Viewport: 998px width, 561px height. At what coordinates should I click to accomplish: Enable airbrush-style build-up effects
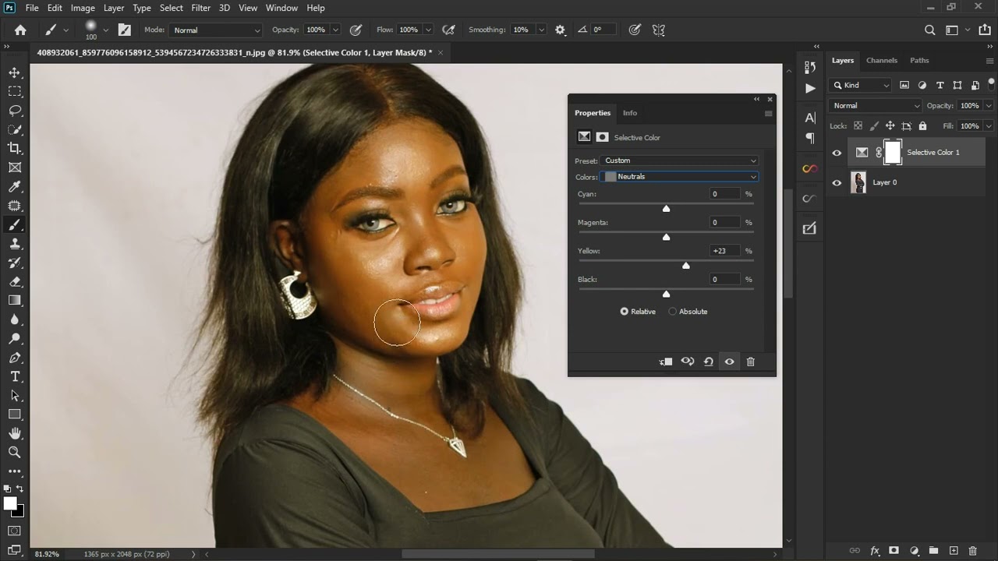(x=448, y=30)
